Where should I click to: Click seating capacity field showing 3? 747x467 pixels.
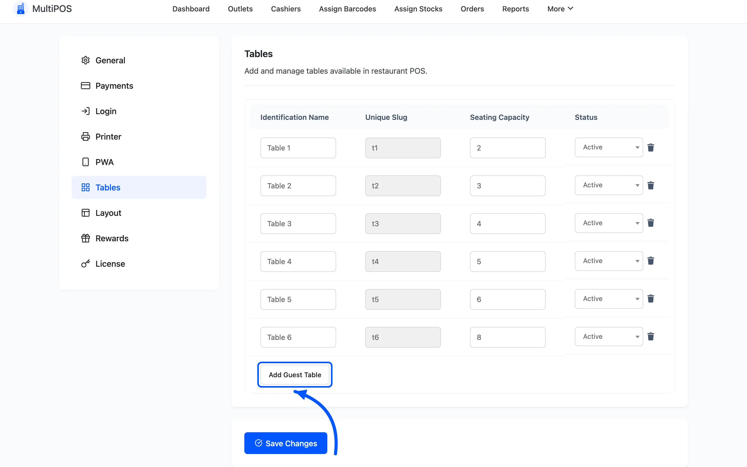coord(507,186)
